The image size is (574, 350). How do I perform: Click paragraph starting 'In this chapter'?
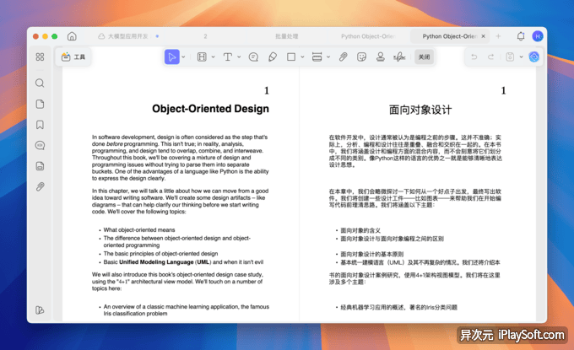(180, 202)
